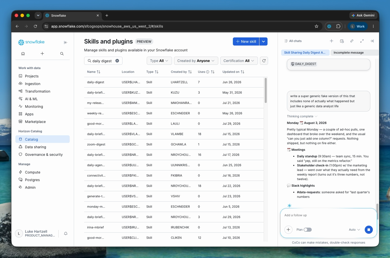The height and width of the screenshot is (258, 390).
Task: Sort by Uses column
Action: point(212,72)
